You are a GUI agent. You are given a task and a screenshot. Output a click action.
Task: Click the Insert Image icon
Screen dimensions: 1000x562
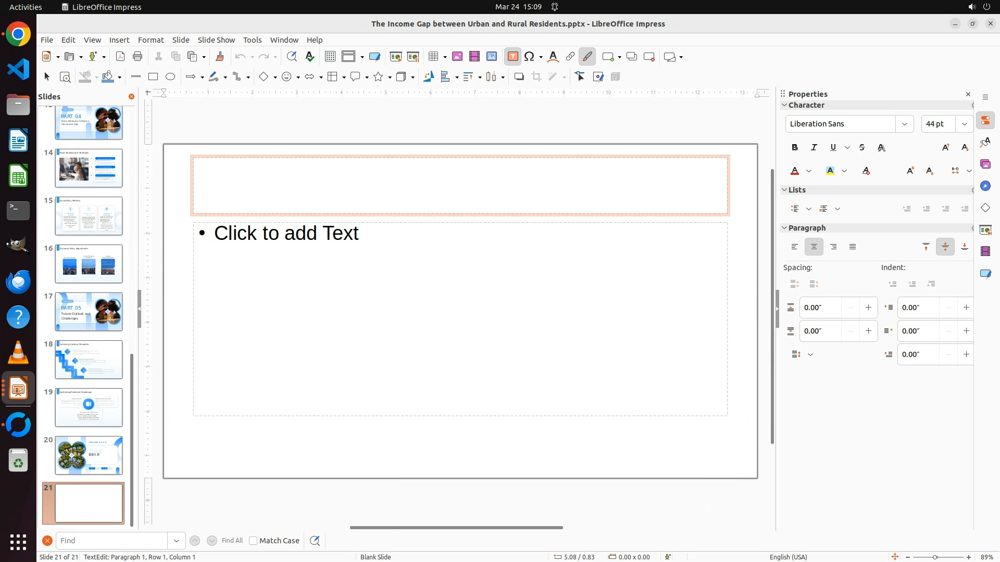click(457, 57)
